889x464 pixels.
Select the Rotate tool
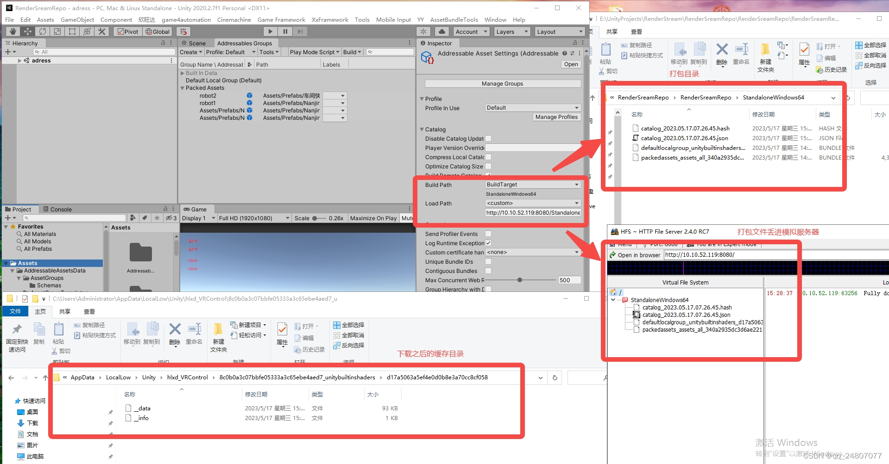43,31
